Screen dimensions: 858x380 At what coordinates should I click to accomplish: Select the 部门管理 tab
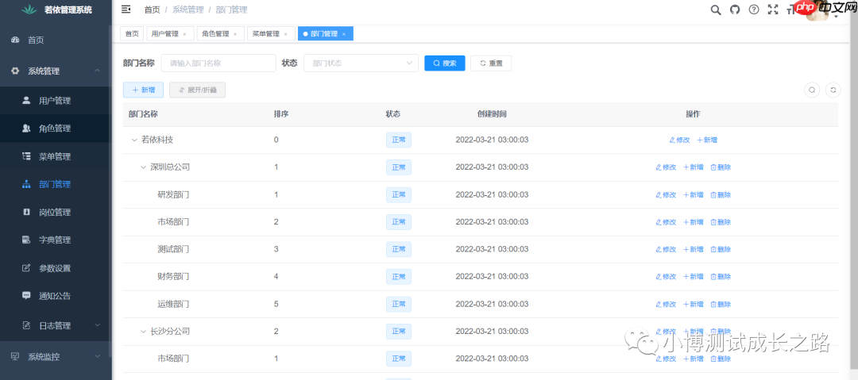pyautogui.click(x=324, y=34)
